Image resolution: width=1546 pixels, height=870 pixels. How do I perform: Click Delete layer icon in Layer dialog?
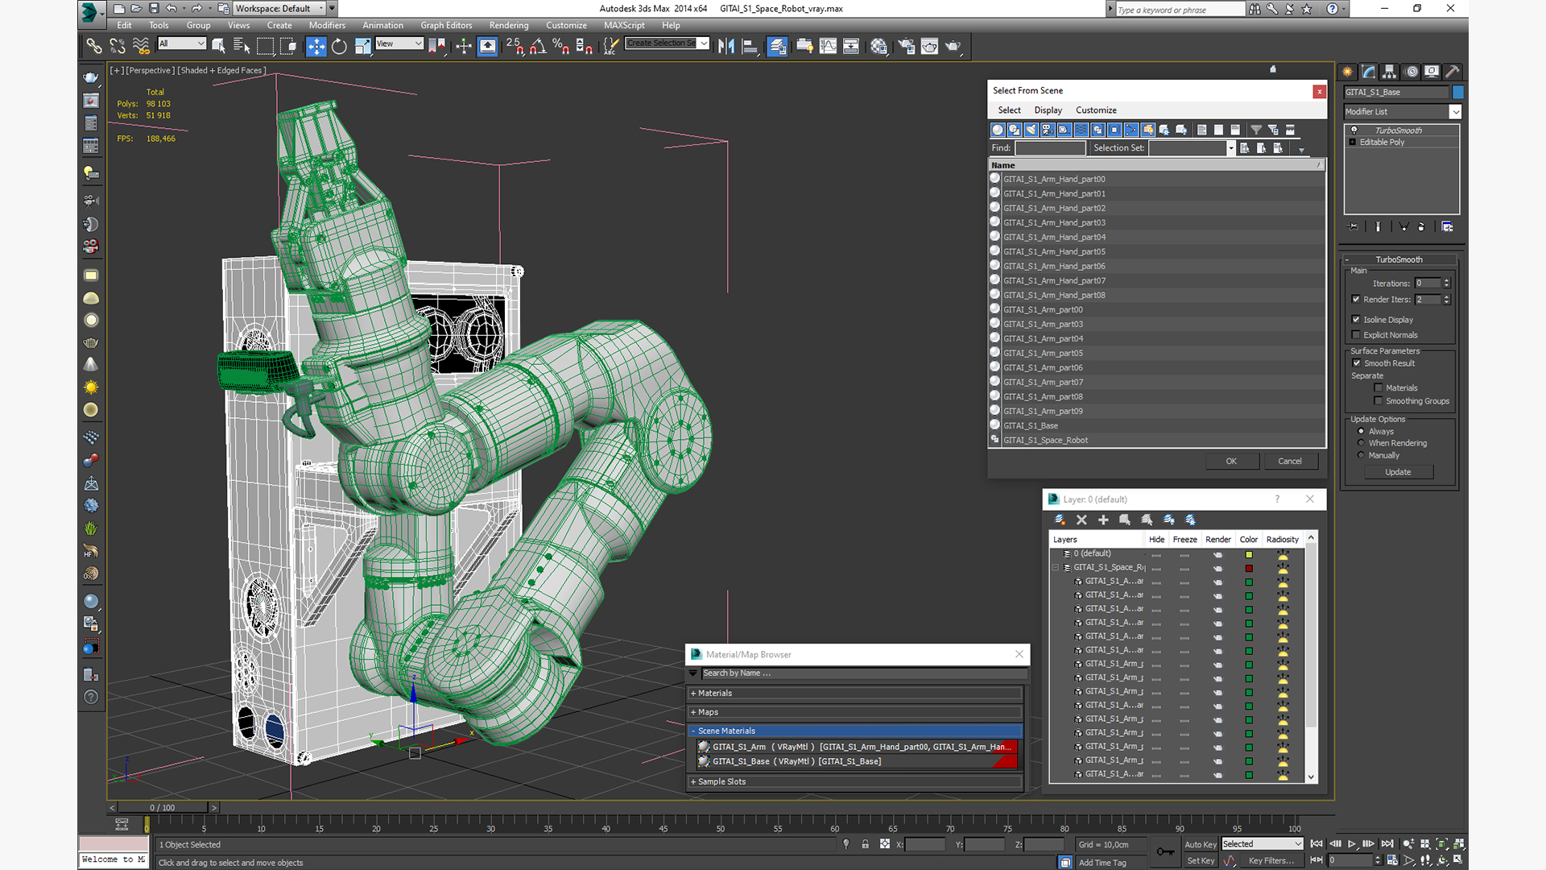coord(1081,520)
